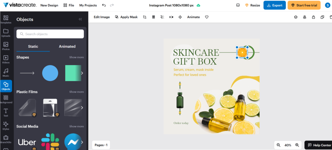The width and height of the screenshot is (332, 150).
Task: Open the Music sidebar panel
Action: pyautogui.click(x=6, y=73)
